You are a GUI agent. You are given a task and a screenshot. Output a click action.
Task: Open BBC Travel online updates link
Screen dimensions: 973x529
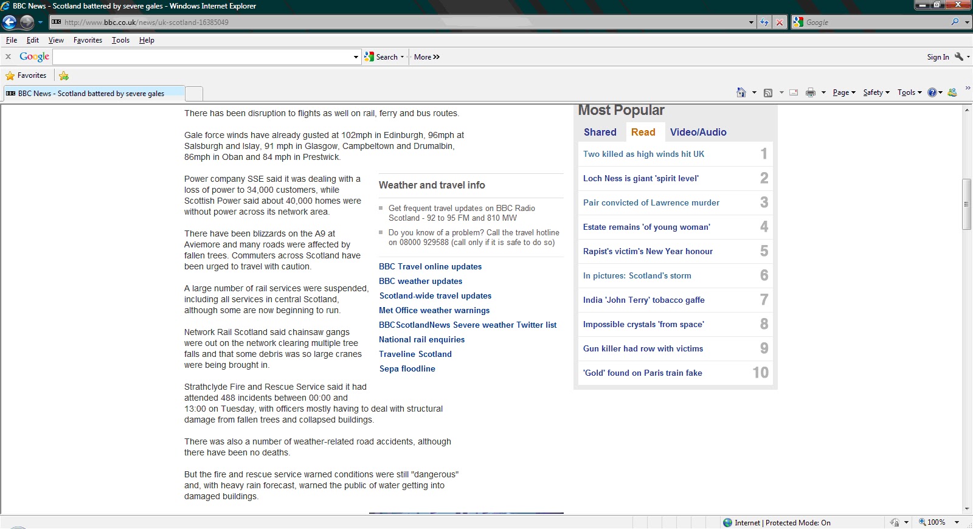point(431,266)
